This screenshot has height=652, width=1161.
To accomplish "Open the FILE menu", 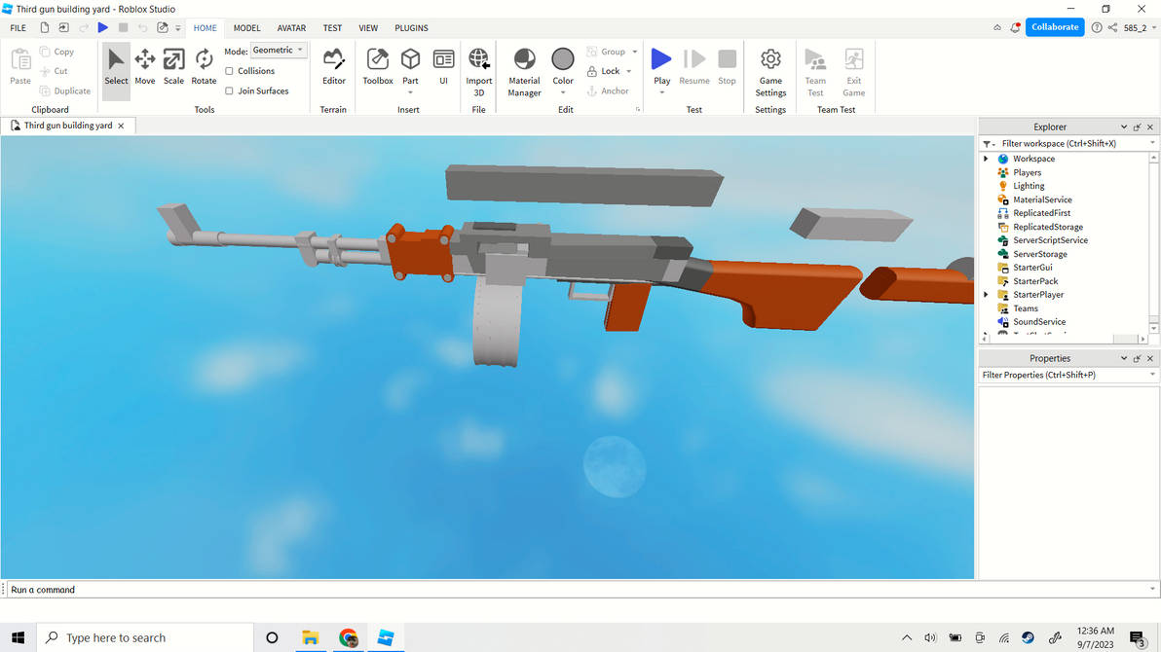I will pyautogui.click(x=19, y=28).
